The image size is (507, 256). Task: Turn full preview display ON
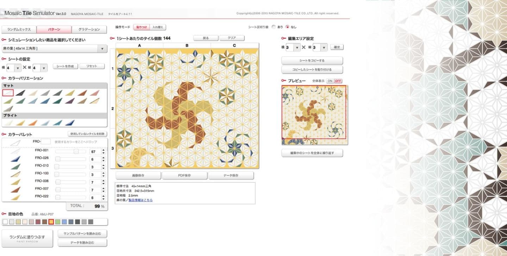pyautogui.click(x=330, y=81)
